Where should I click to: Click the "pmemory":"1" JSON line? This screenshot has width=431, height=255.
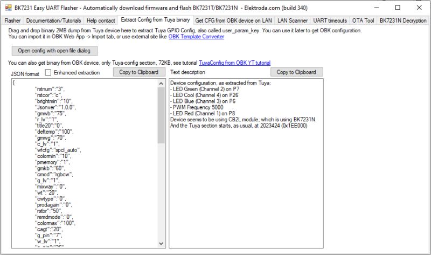coord(52,162)
